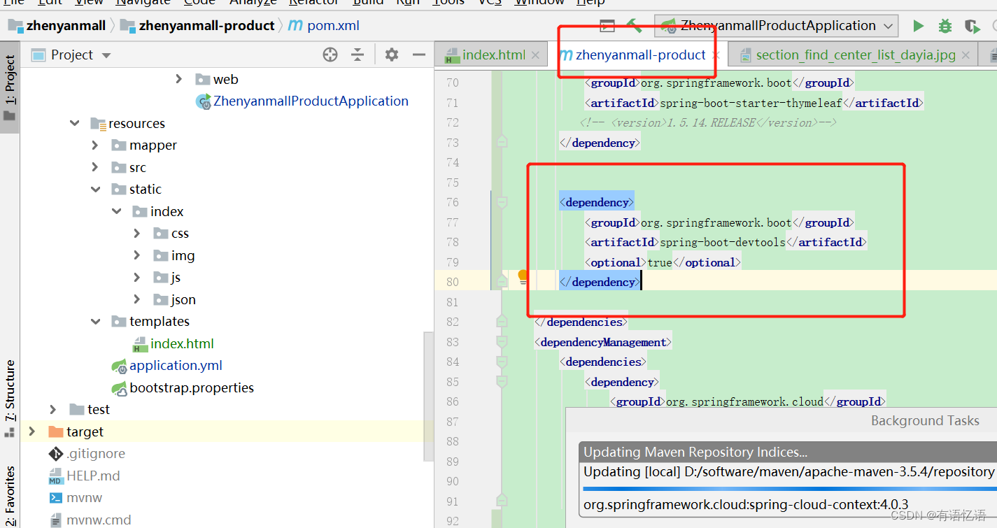Expand the js folder arrow

pos(137,277)
